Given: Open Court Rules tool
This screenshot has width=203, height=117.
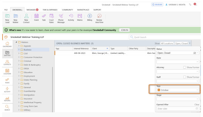Looking at the screenshot, I should pos(52,18).
